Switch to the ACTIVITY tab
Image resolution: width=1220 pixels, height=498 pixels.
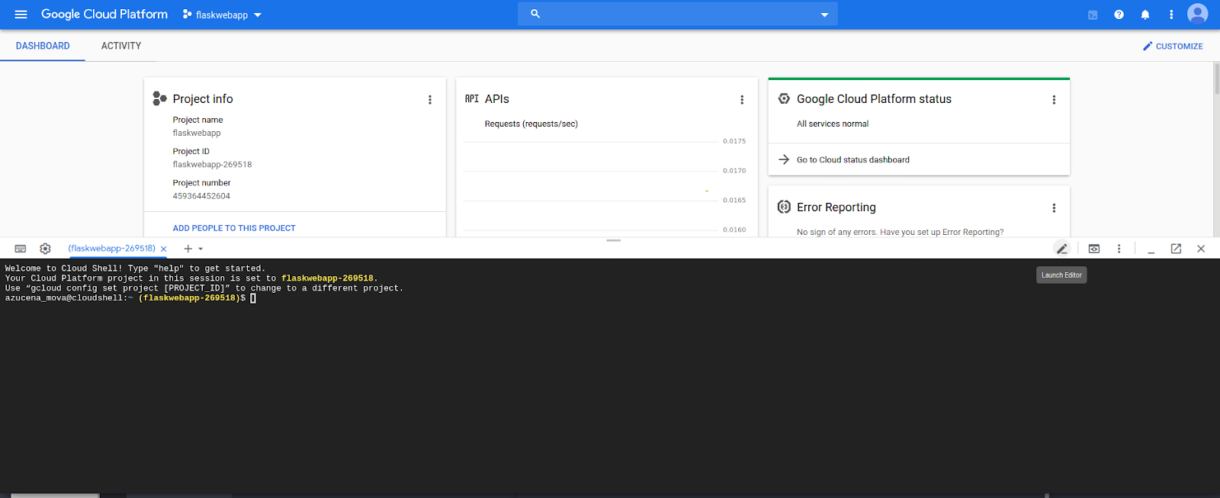click(x=121, y=46)
